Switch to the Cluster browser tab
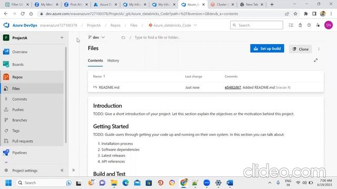The width and height of the screenshot is (337, 189). click(x=222, y=5)
